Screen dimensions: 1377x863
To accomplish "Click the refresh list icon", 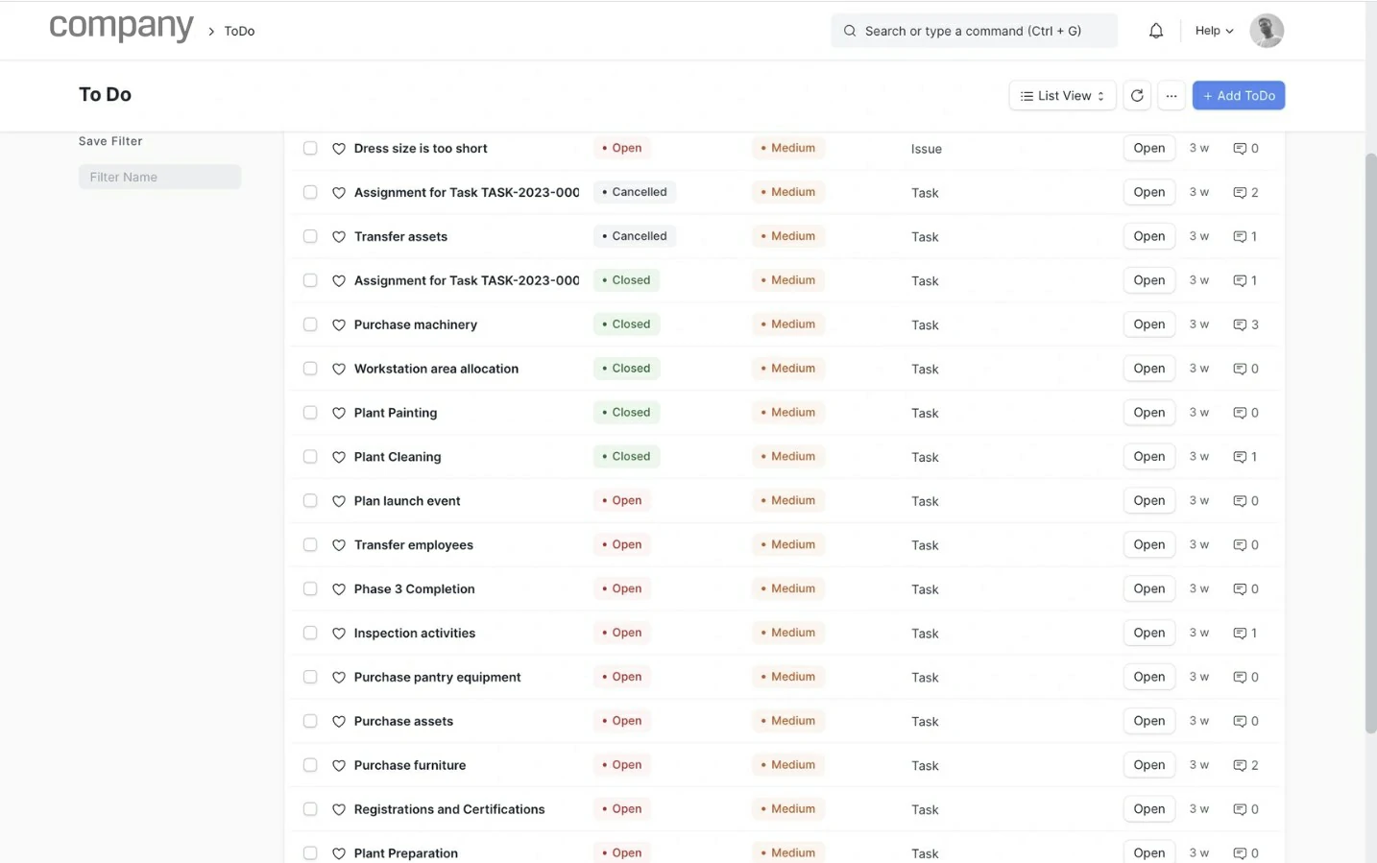I will click(1137, 95).
